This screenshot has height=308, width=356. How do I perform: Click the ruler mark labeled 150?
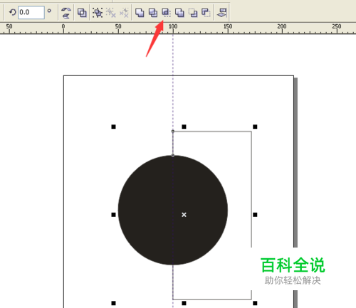point(228,26)
